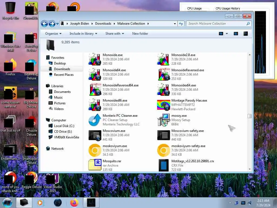Select the Mosquito.rar archive icon

coord(95,165)
